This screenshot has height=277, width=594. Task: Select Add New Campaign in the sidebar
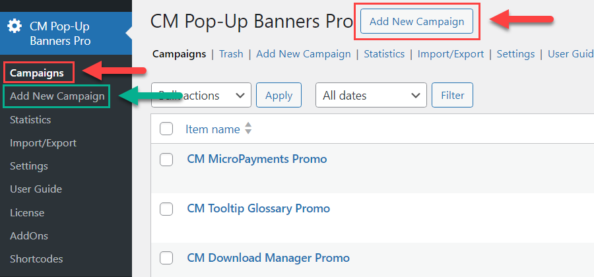tap(57, 96)
